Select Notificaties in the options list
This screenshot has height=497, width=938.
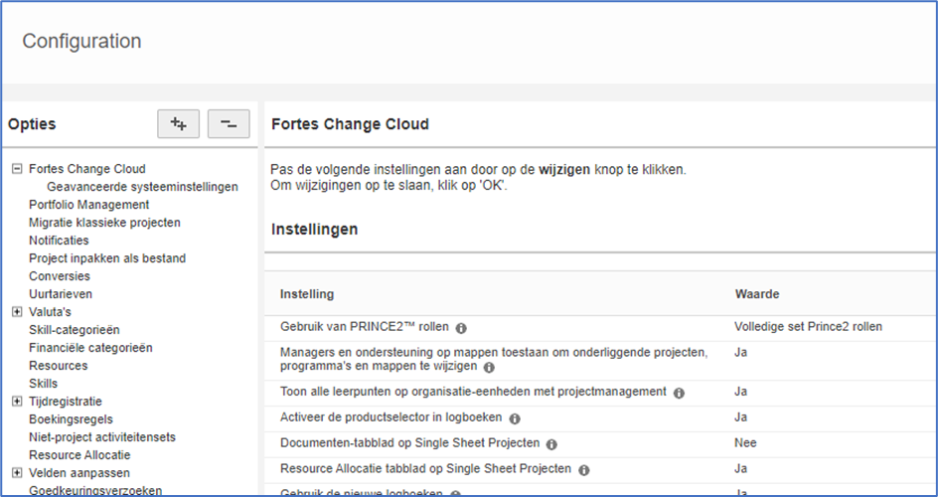pyautogui.click(x=59, y=241)
